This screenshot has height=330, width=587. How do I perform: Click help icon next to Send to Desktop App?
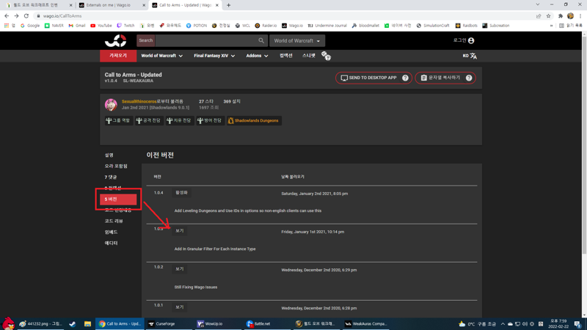[x=405, y=78]
